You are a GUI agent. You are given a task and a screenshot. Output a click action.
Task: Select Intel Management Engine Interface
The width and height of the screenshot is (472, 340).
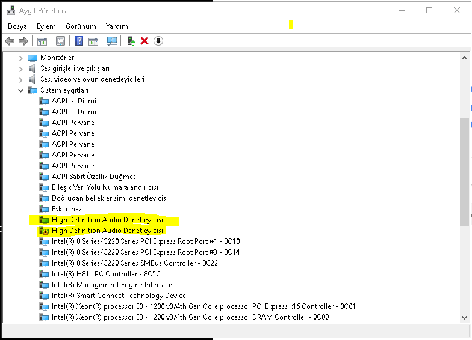pyautogui.click(x=112, y=285)
